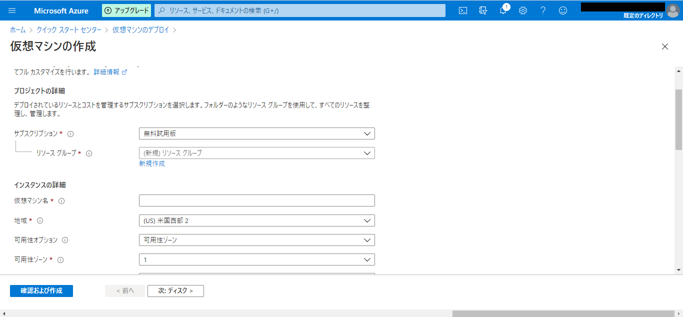Open the 可用性ゾーン dropdown
The width and height of the screenshot is (683, 317).
[257, 259]
